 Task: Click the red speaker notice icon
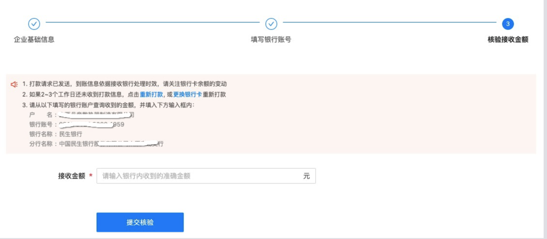click(x=15, y=84)
